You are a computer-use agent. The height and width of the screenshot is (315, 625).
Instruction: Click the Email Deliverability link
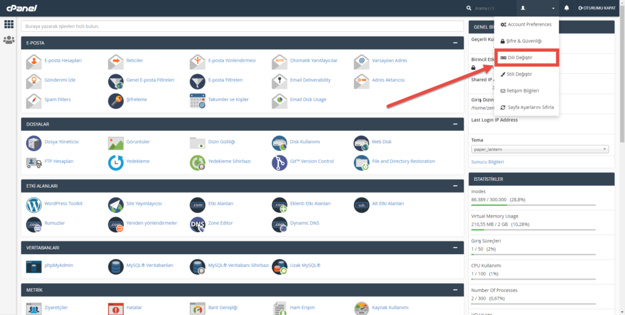click(x=310, y=80)
